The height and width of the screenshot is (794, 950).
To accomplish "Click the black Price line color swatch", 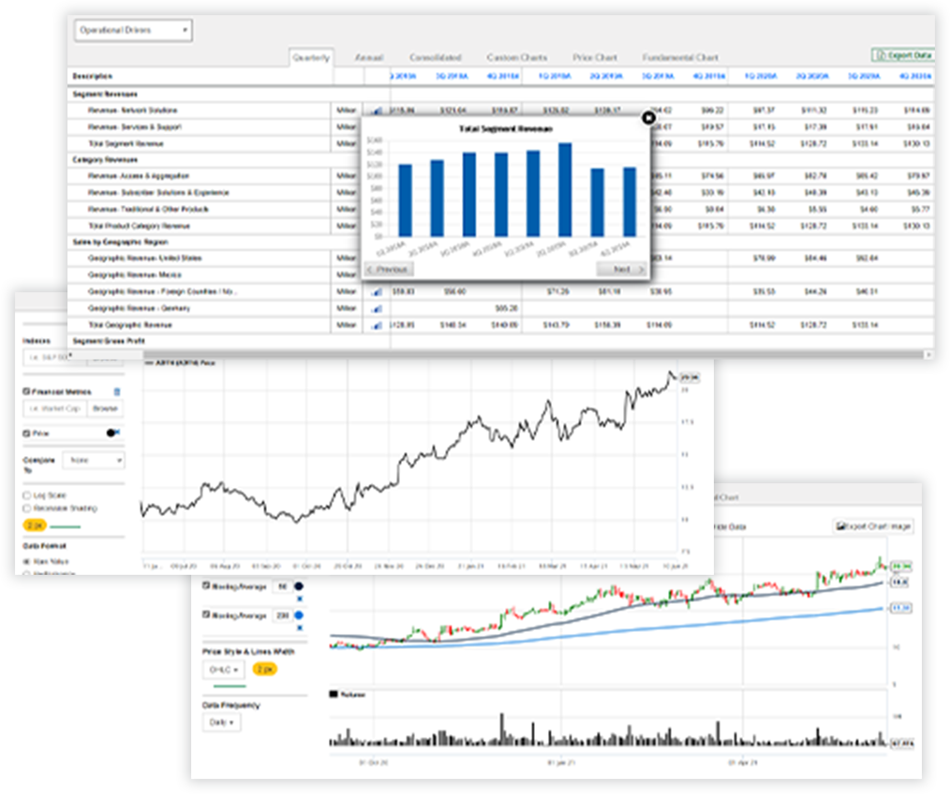I will 112,433.
